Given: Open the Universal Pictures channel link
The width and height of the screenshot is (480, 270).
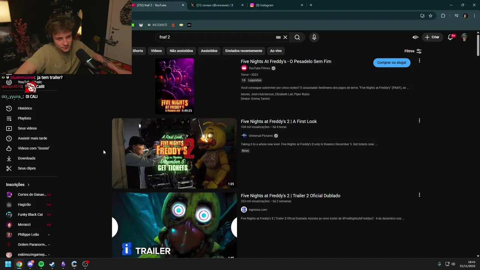Looking at the screenshot, I should (261, 136).
